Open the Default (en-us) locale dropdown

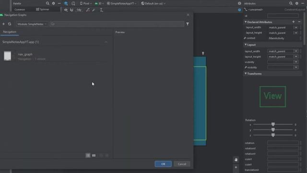coord(153,3)
